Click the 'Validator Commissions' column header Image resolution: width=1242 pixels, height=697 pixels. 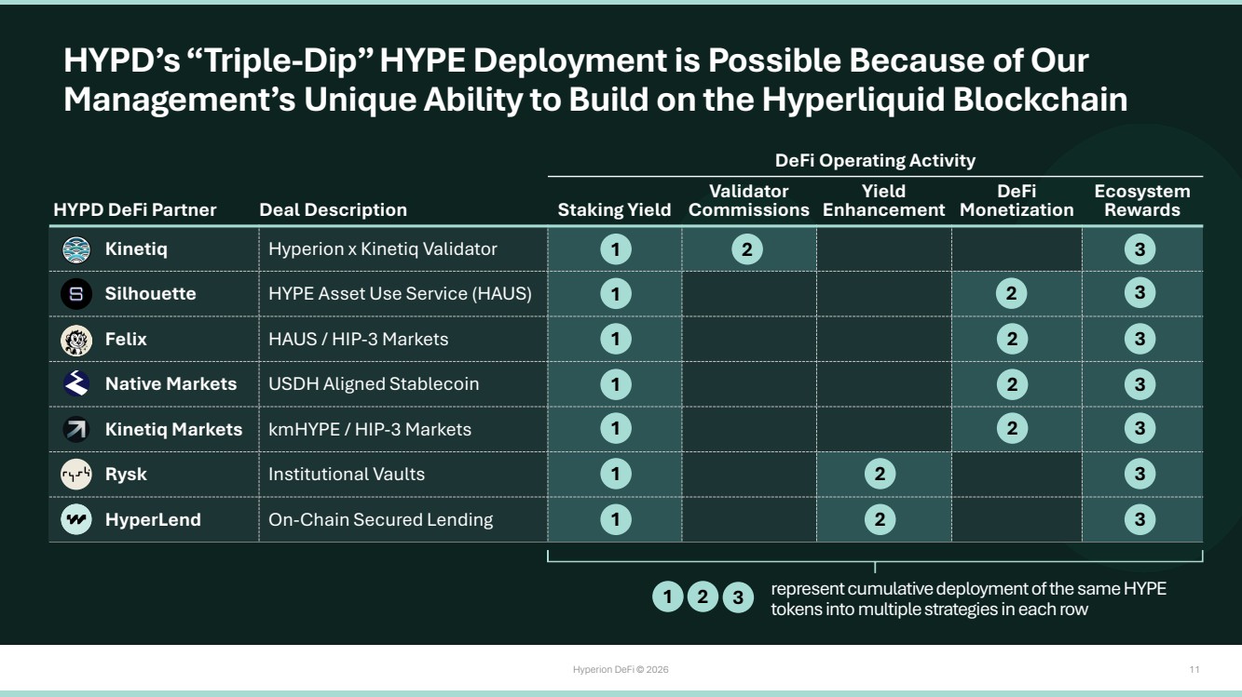(x=749, y=201)
